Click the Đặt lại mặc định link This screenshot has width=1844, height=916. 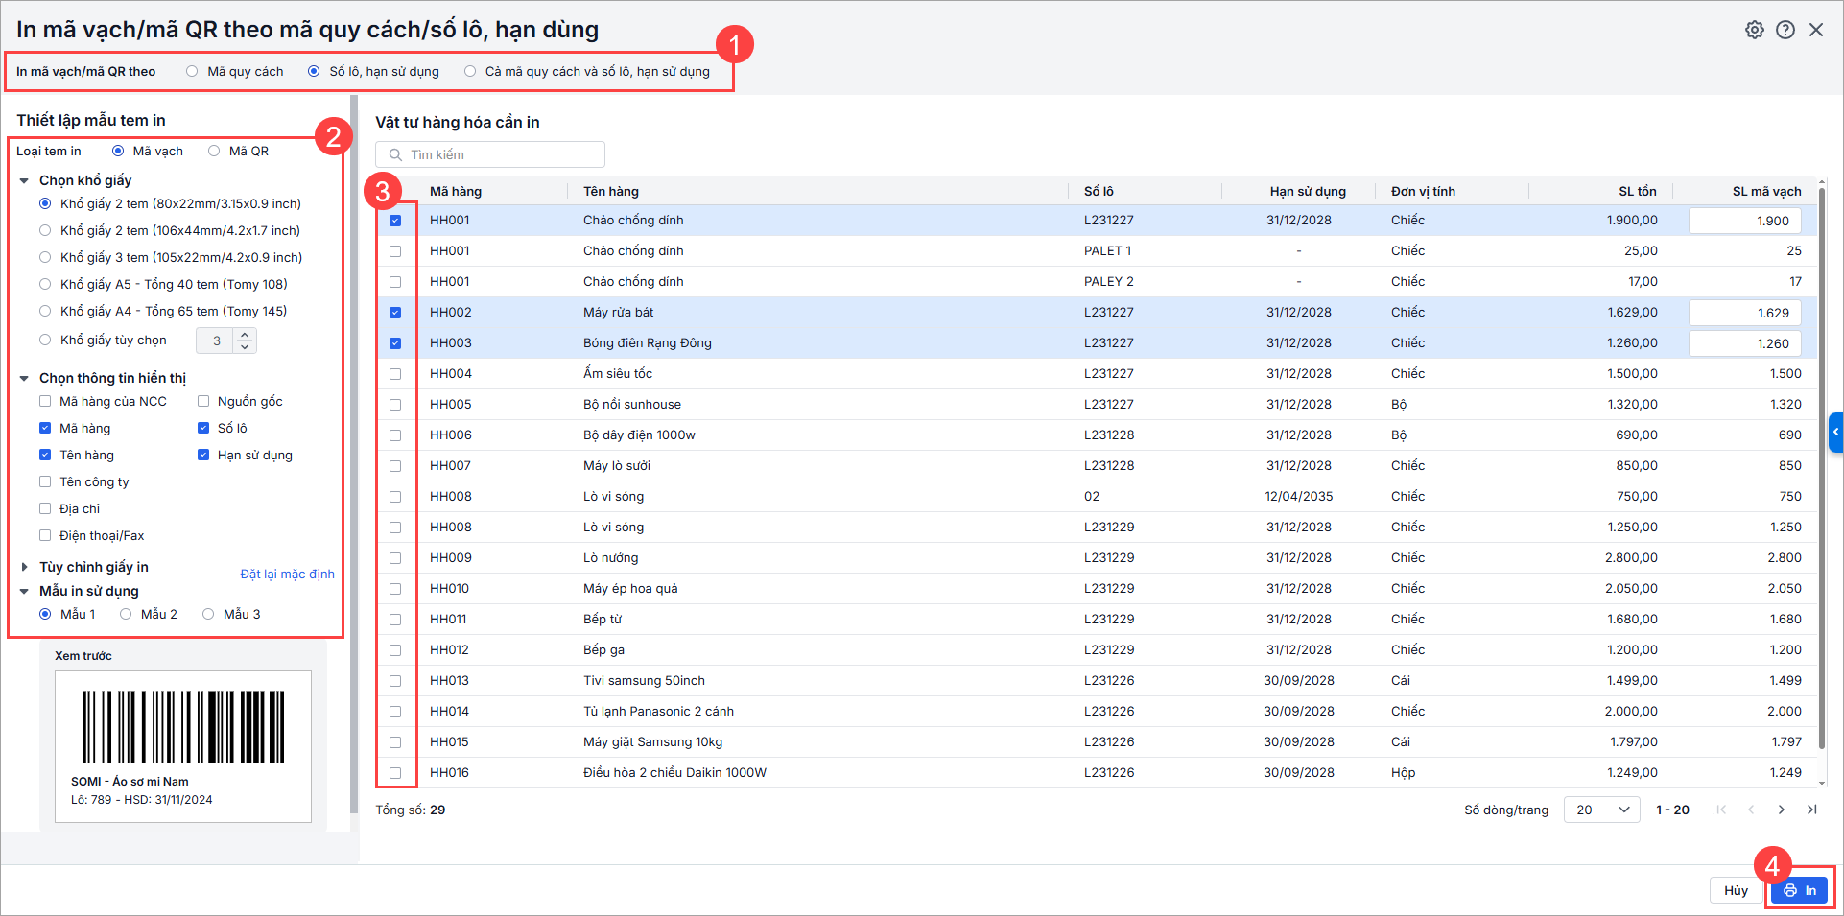[287, 574]
